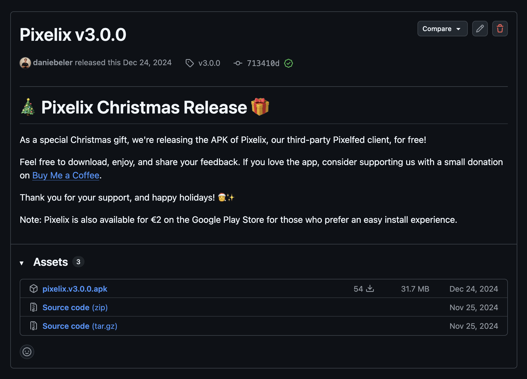Click the Nov 25, 2024 date in tar.gz row
This screenshot has width=527, height=379.
(474, 326)
